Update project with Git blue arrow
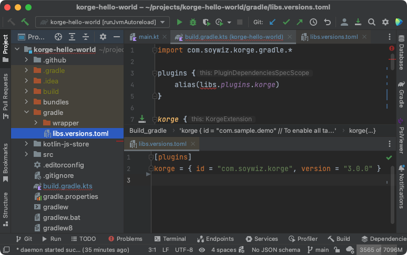The height and width of the screenshot is (255, 407). click(272, 22)
